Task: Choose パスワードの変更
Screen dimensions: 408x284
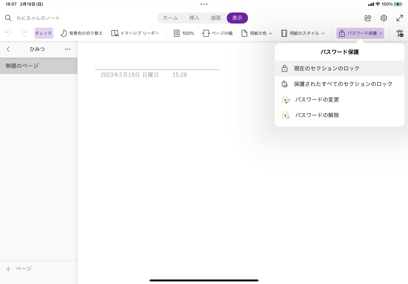Action: click(340, 99)
